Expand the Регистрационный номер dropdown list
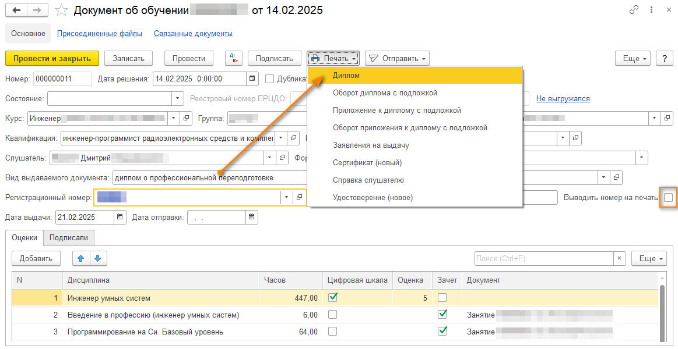The width and height of the screenshot is (678, 349). pyautogui.click(x=286, y=198)
